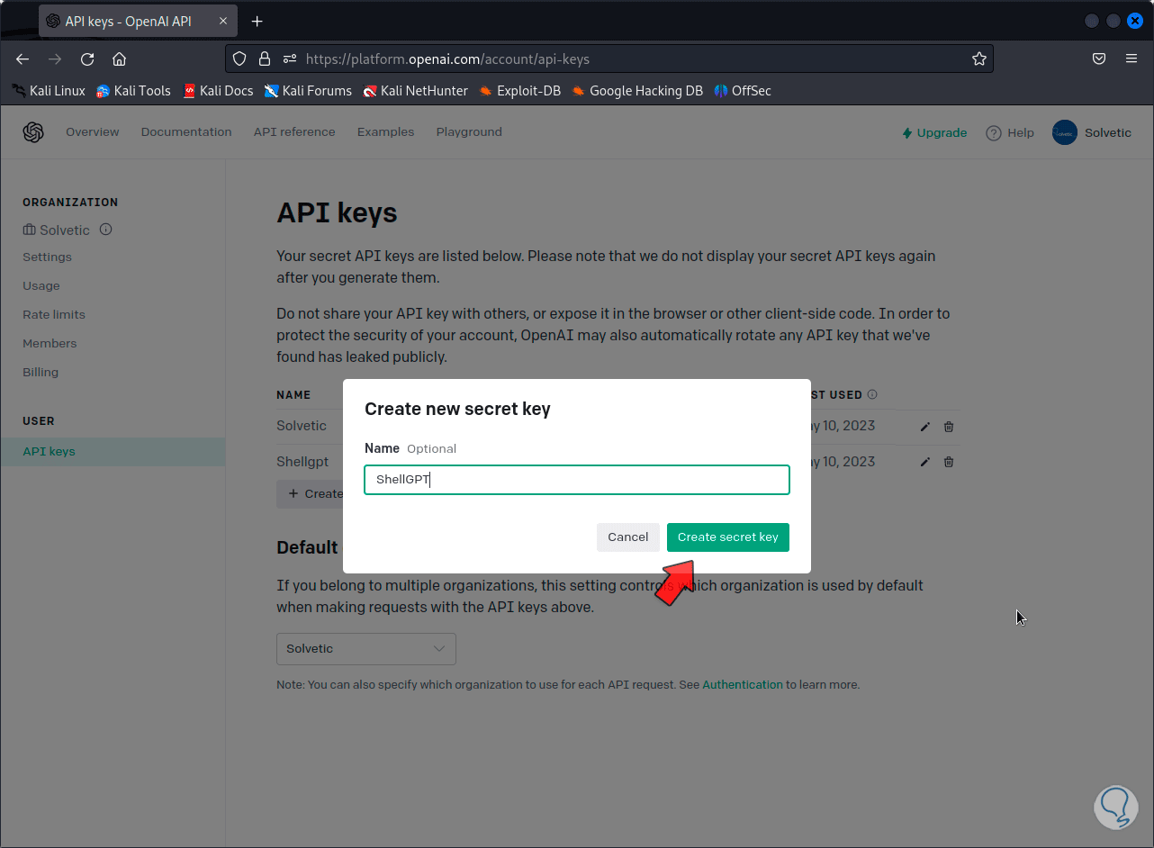Click the Upgrade link

(934, 132)
